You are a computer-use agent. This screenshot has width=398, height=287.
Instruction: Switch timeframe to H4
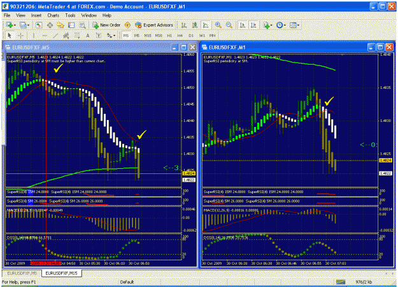(180, 36)
